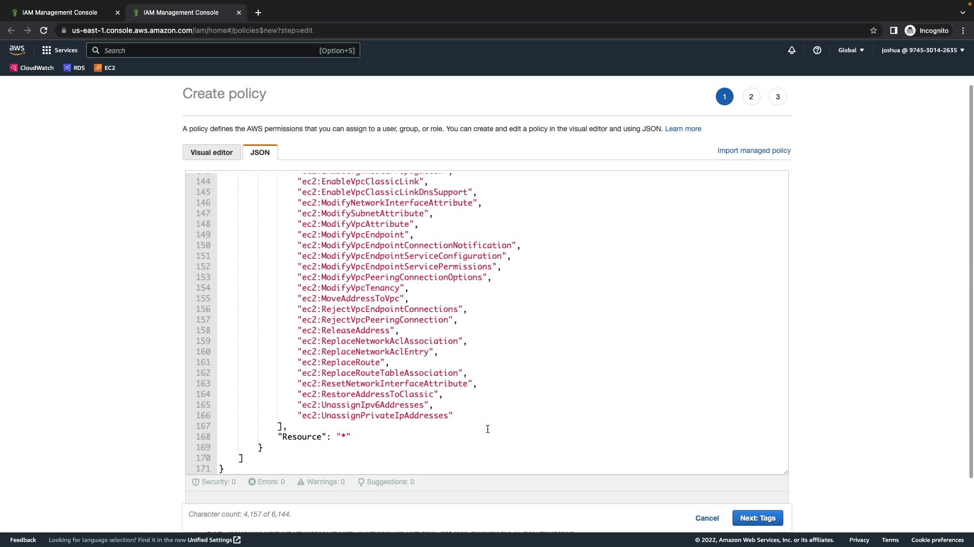Viewport: 974px width, 547px height.
Task: Show the Security findings indicator
Action: coord(214,482)
